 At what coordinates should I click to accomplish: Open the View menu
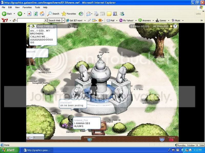pyautogui.click(x=17, y=7)
